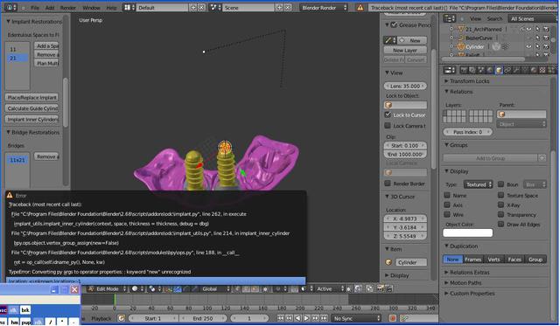Open the Render menu
Viewport: 560px width, 326px height.
coord(68,8)
